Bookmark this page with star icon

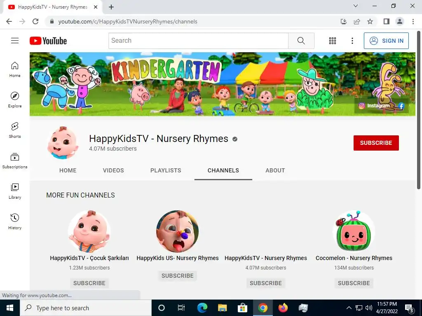370,21
